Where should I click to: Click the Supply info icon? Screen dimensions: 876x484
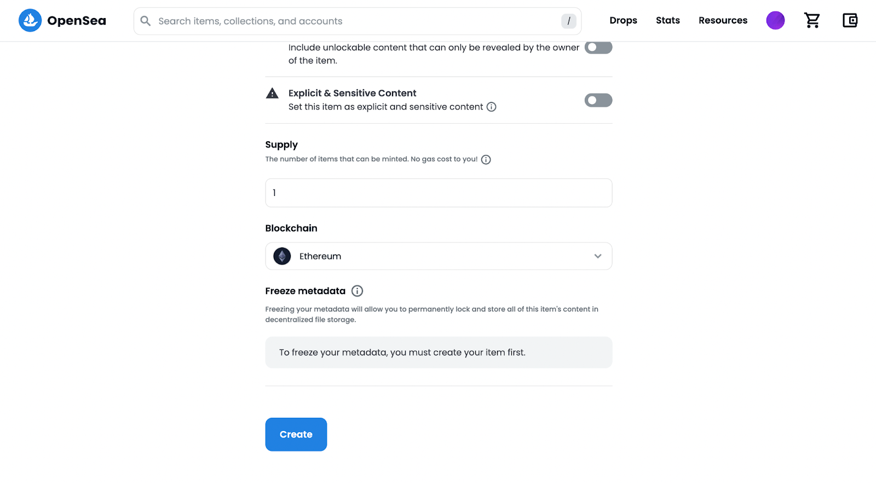486,160
